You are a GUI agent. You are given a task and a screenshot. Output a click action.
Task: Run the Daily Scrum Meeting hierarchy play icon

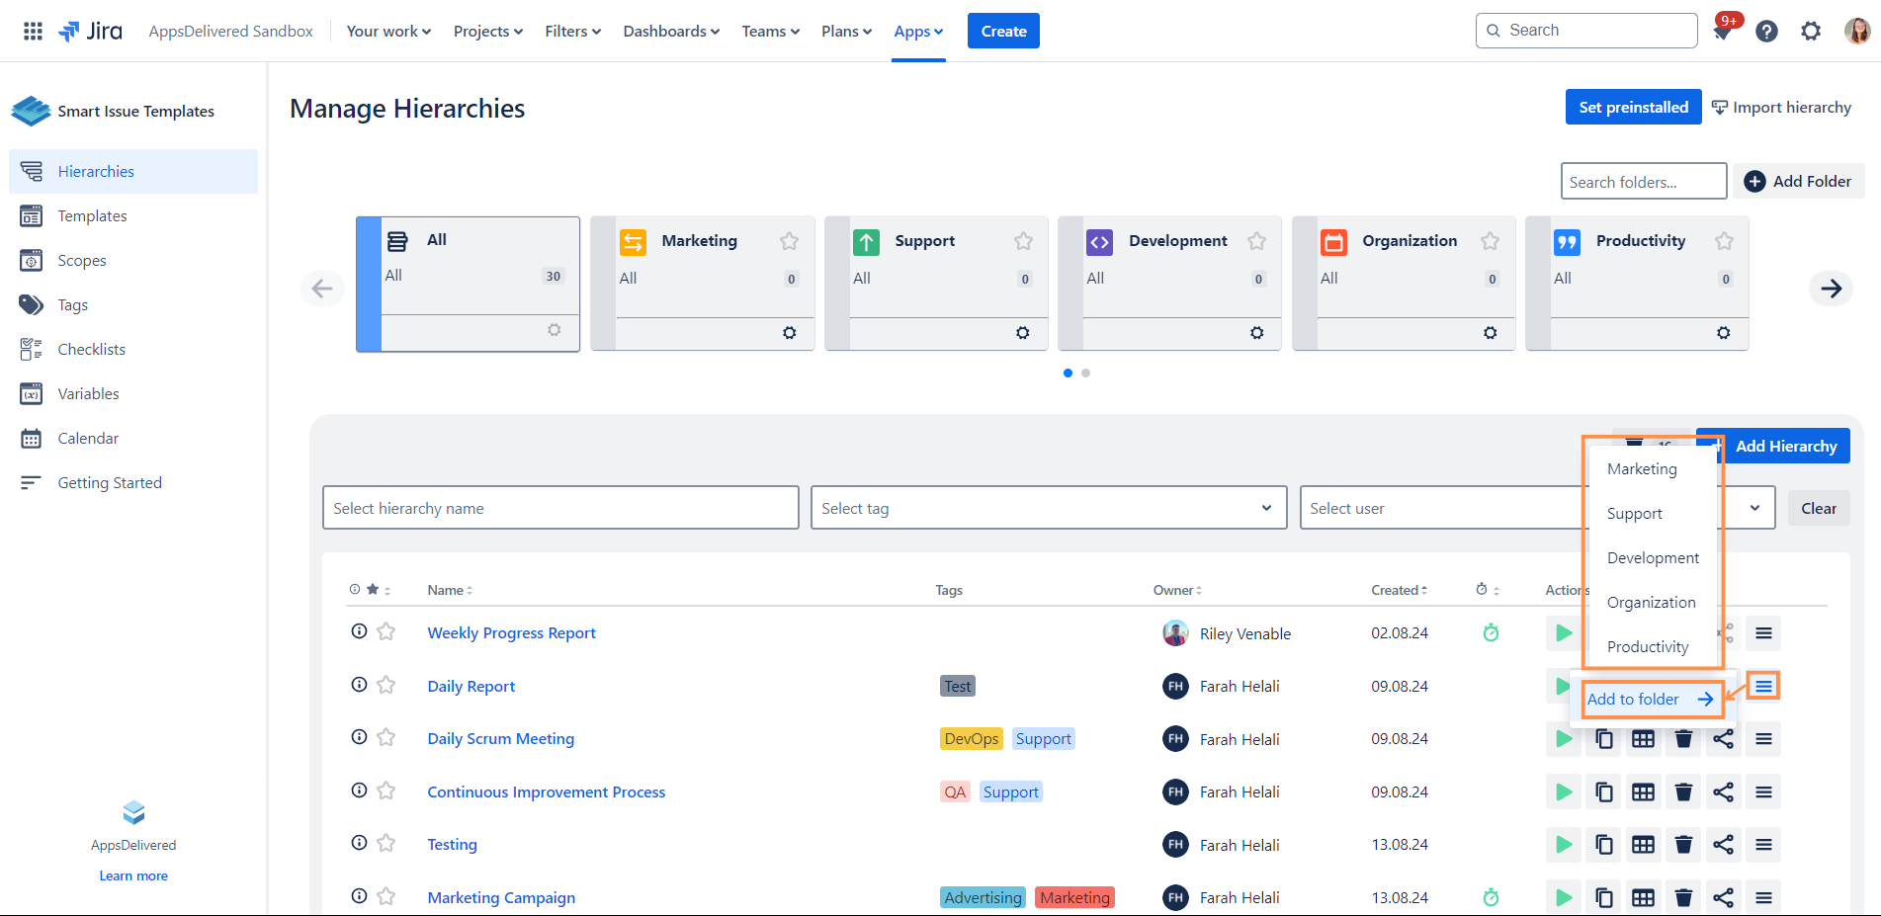pyautogui.click(x=1564, y=739)
